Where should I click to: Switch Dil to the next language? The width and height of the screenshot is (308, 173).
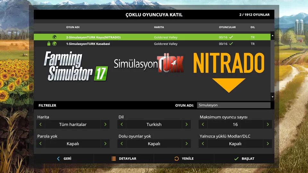coord(186,124)
